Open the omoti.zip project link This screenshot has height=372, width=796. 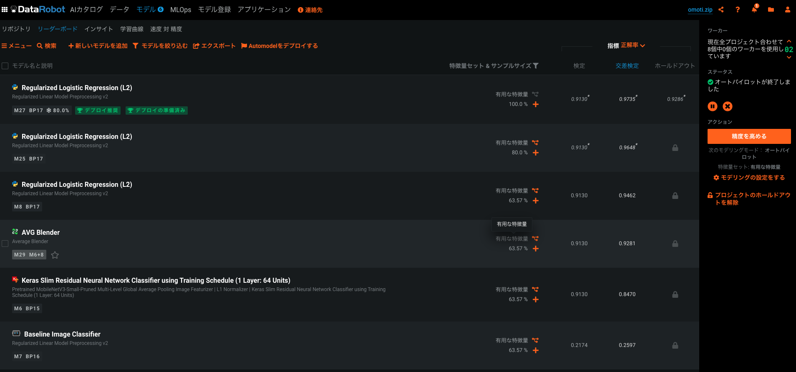[x=700, y=10]
